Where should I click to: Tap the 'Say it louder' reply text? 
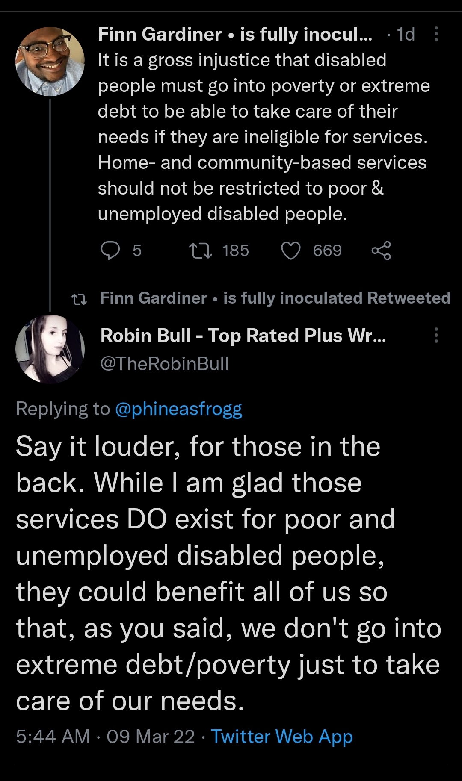pyautogui.click(x=228, y=574)
